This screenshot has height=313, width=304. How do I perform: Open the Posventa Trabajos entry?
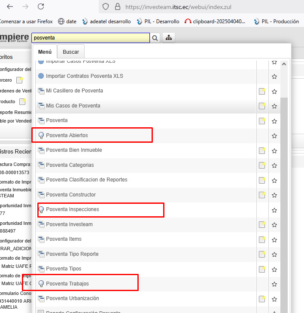click(67, 284)
